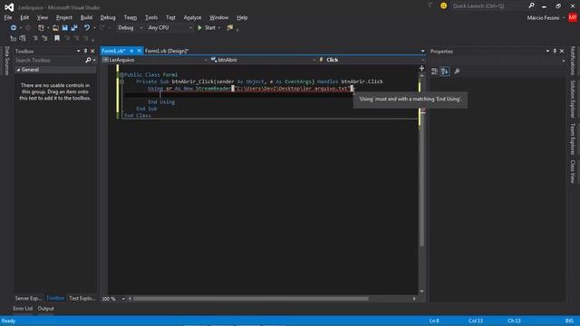Click the first icon on second toolbar row
The width and height of the screenshot is (580, 326).
pos(14,38)
